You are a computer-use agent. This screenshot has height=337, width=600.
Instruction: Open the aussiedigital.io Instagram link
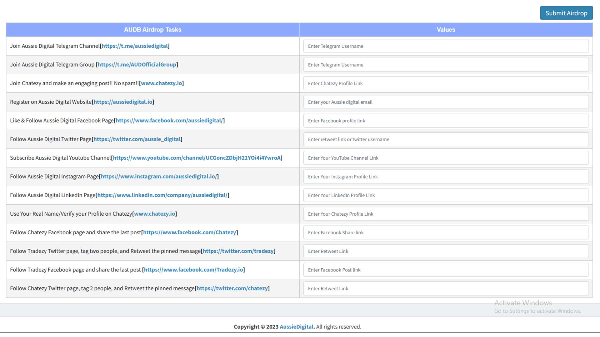coord(159,177)
